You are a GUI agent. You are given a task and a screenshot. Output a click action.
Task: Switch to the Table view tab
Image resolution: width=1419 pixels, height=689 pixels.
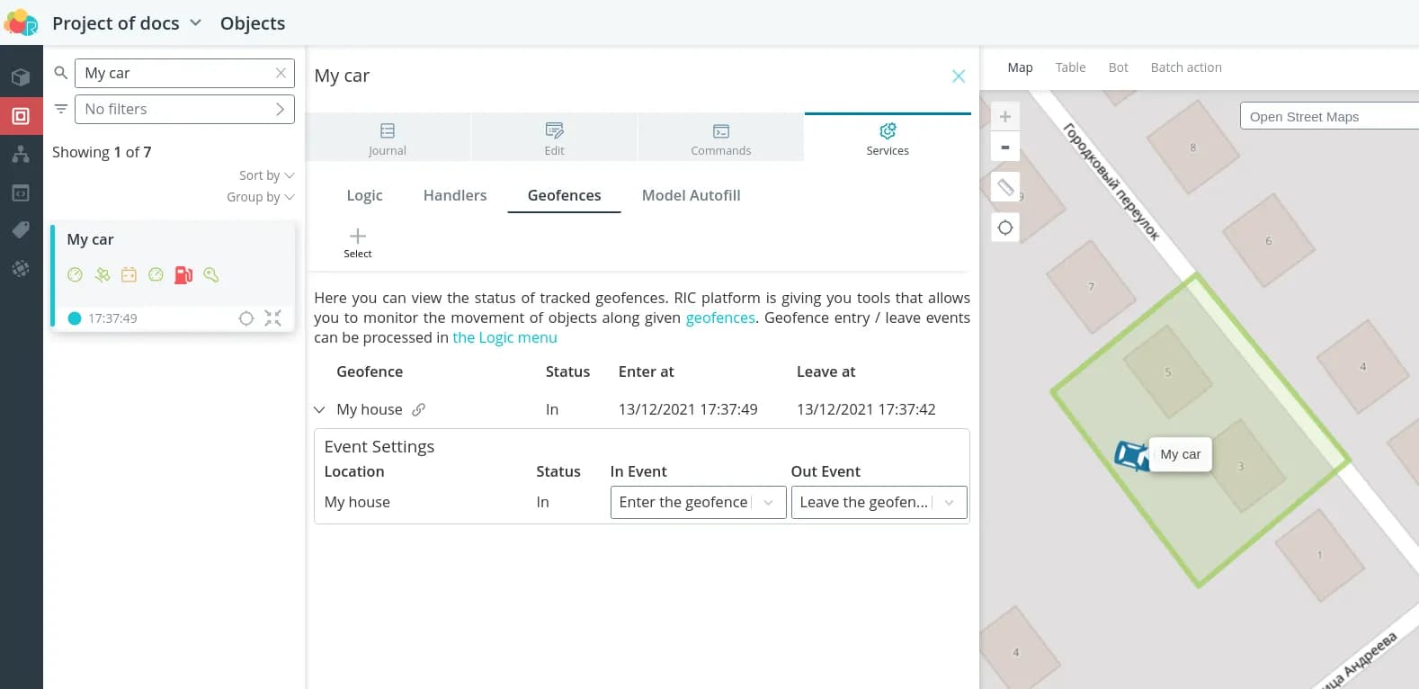1070,67
